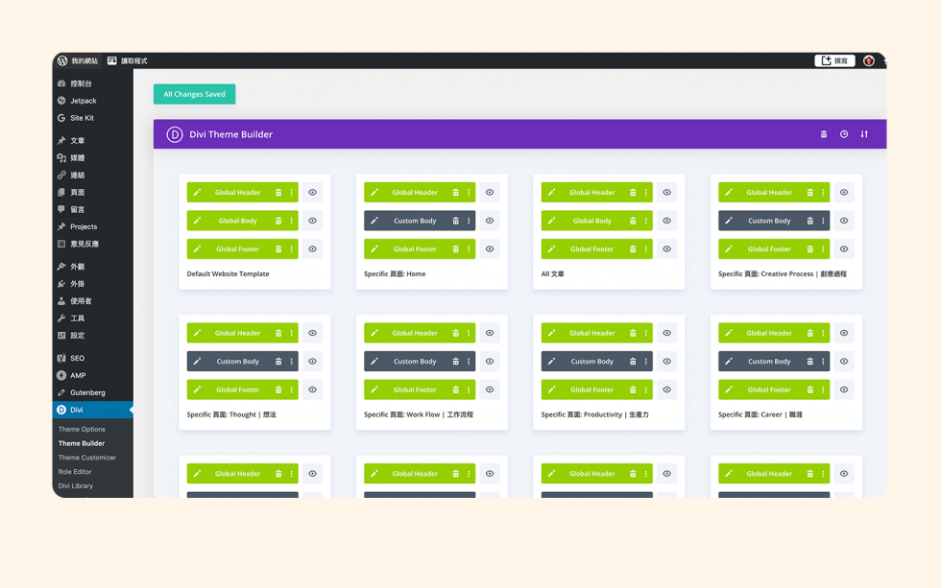The width and height of the screenshot is (941, 588).
Task: Open Global Header options menu in Default Website Template
Action: click(x=292, y=193)
